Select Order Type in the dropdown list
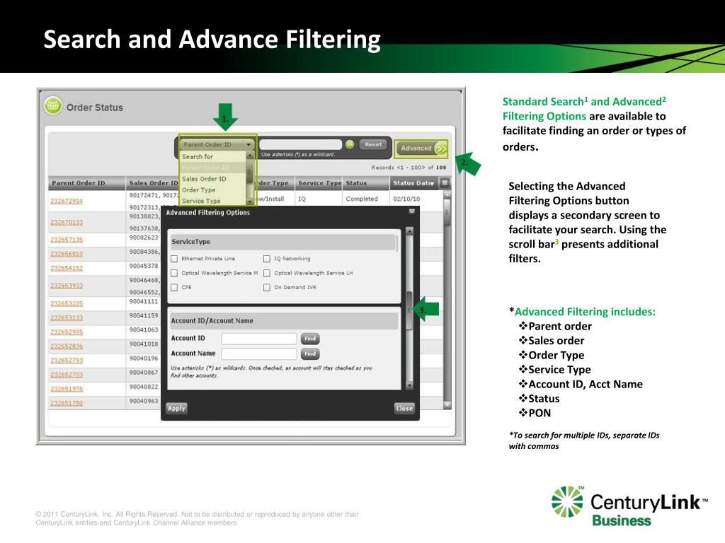The height and width of the screenshot is (543, 725). tap(198, 189)
